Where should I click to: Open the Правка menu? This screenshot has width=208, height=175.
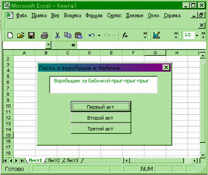point(39,15)
